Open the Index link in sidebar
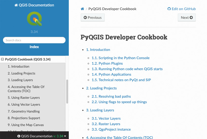This screenshot has width=207, height=139. [34, 47]
